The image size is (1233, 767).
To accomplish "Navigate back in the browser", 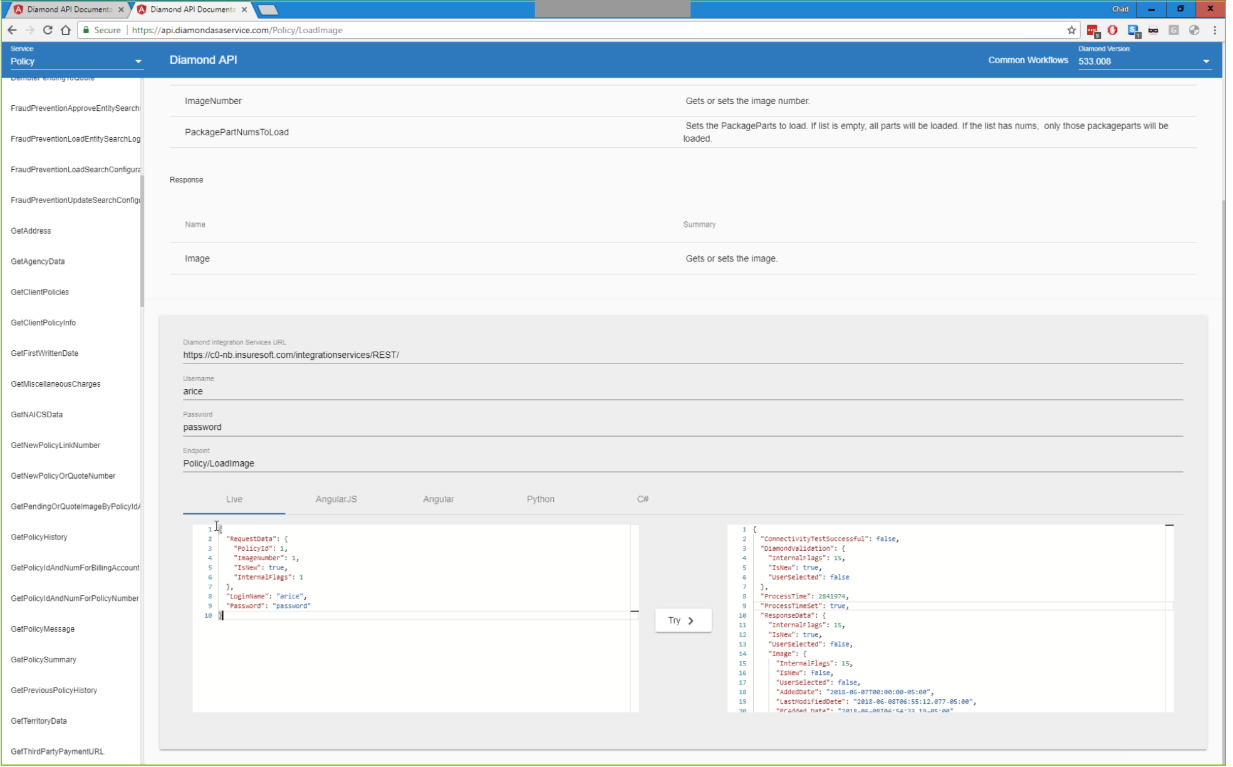I will coord(12,30).
